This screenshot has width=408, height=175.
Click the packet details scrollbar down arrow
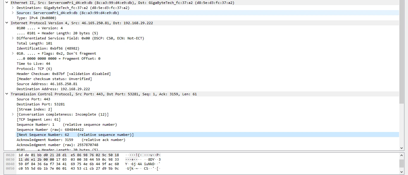[401, 148]
